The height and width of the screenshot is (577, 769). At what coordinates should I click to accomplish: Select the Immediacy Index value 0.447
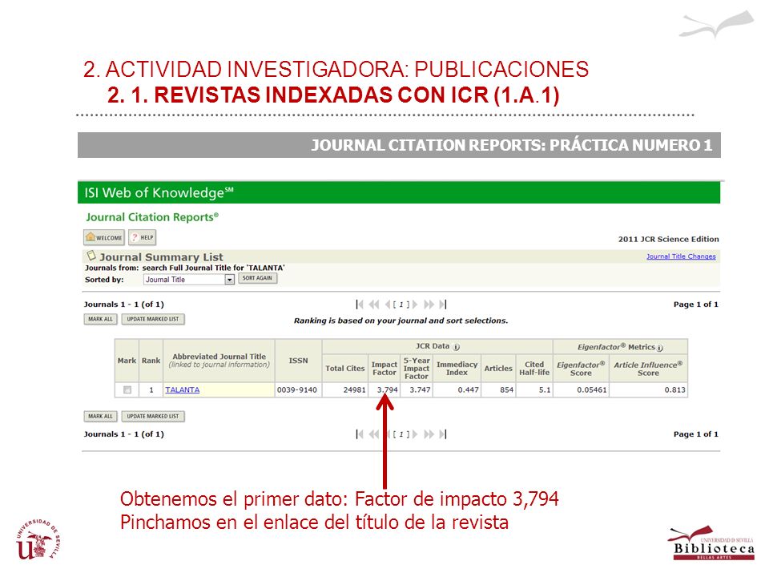coord(469,390)
